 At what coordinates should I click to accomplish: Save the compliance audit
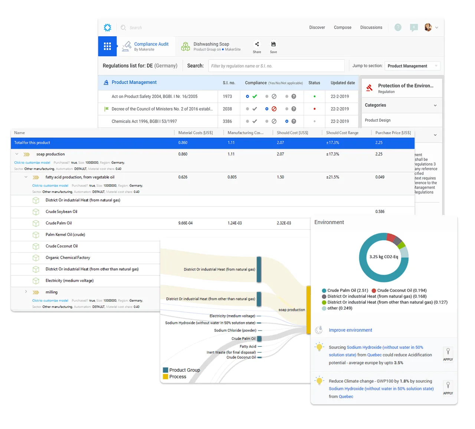click(273, 47)
